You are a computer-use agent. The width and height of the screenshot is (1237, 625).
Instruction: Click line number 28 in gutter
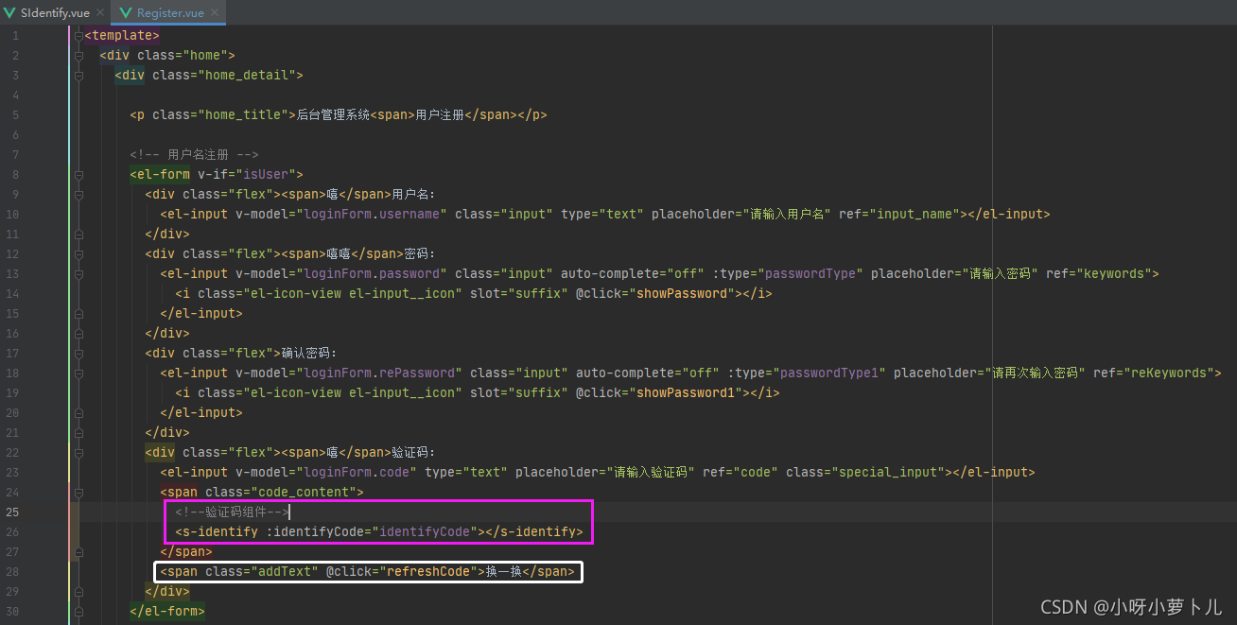(12, 572)
